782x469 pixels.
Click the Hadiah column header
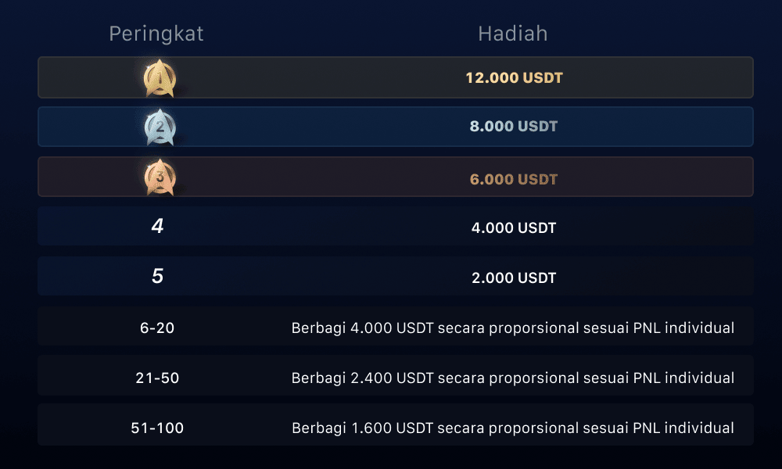pyautogui.click(x=513, y=34)
